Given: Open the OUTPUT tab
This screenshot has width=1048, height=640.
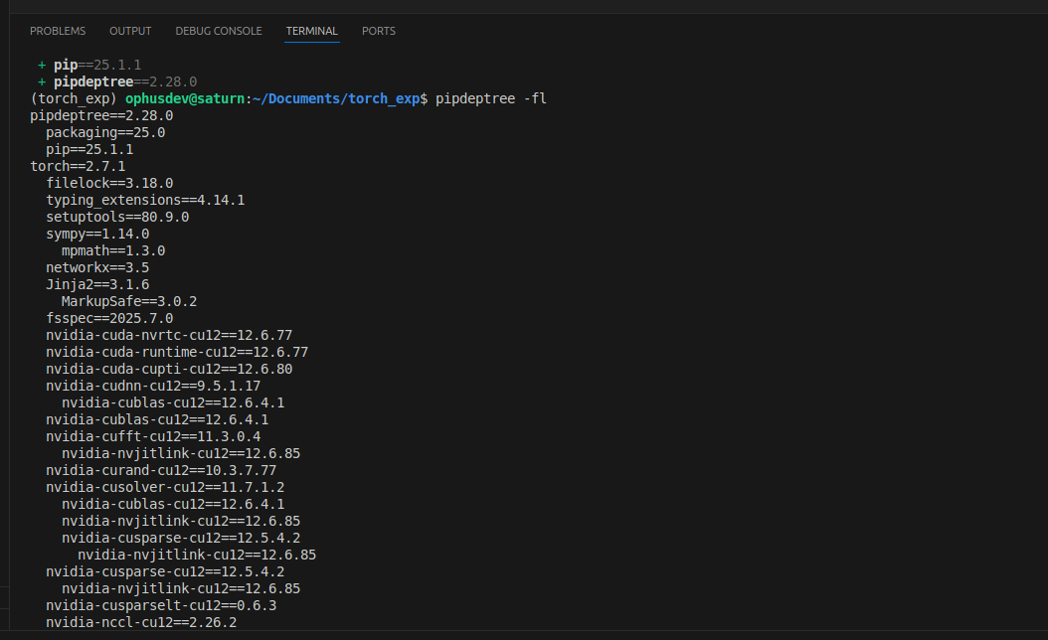Looking at the screenshot, I should click(x=130, y=31).
